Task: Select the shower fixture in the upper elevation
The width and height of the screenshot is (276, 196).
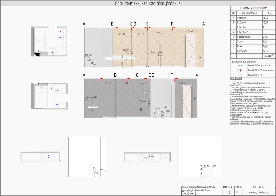Action: (x=160, y=50)
